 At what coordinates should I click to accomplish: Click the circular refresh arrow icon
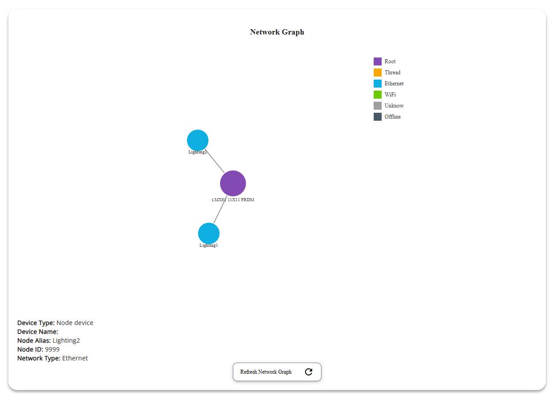coord(309,372)
